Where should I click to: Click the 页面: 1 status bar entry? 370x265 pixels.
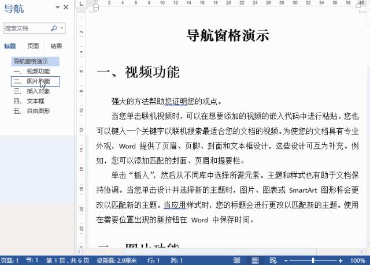coord(10,261)
